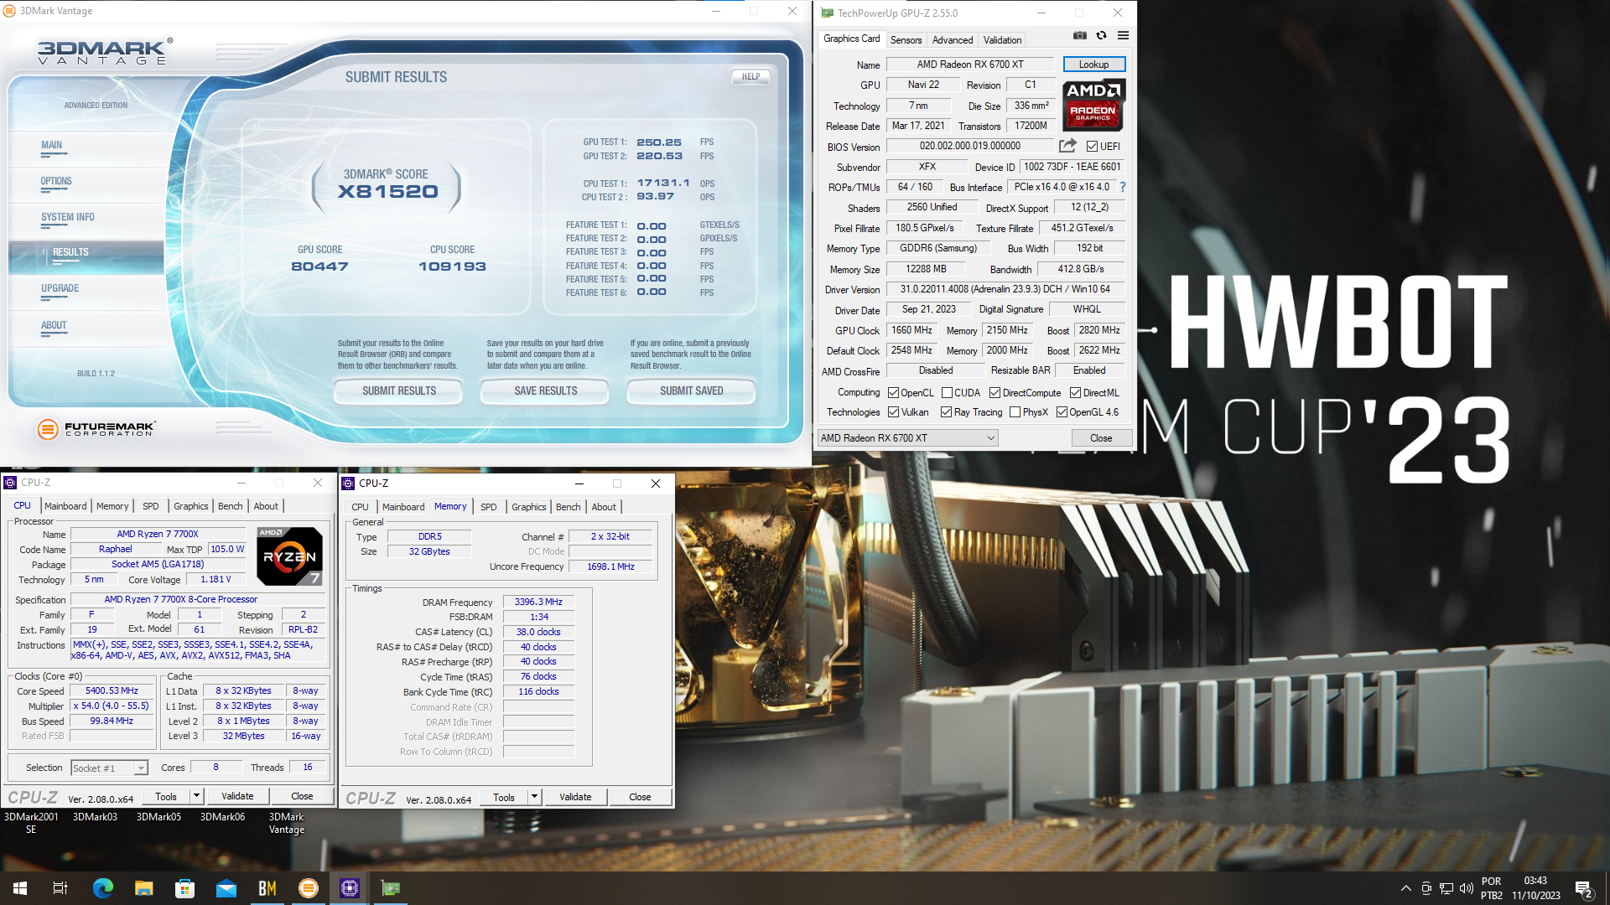Click the GPU-Z refresh icon
Screen dimensions: 1610x905
1101,36
